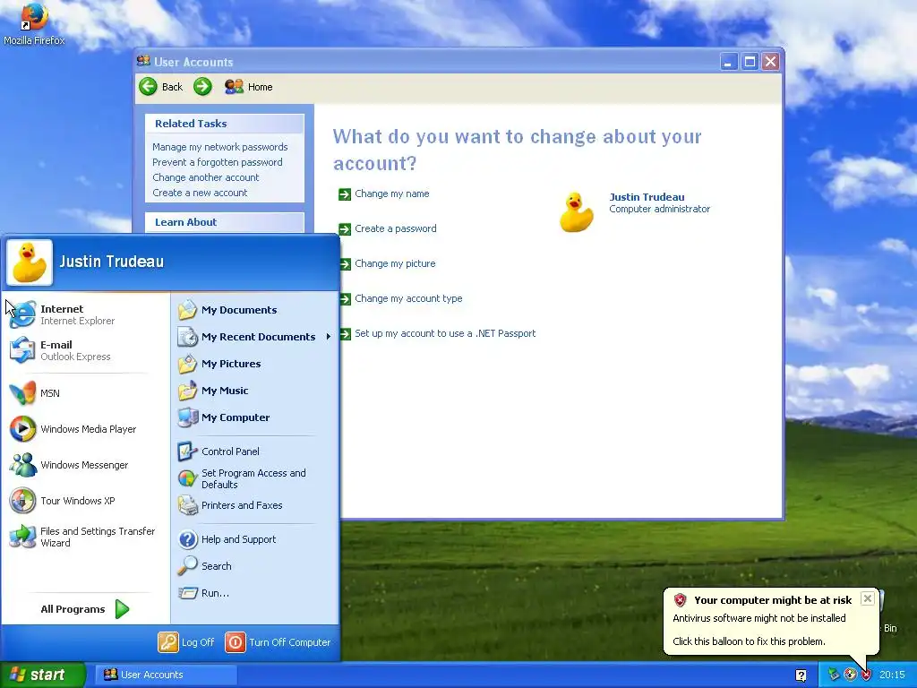This screenshot has height=688, width=917.
Task: Open the Run... dialog
Action: (x=254, y=593)
